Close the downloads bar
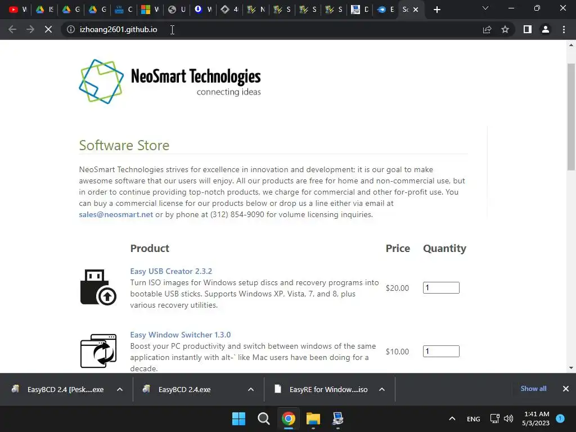This screenshot has height=432, width=576. coord(566,389)
